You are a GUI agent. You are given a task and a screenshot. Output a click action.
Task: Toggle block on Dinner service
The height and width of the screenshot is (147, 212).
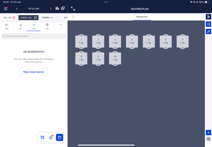coord(57,18)
